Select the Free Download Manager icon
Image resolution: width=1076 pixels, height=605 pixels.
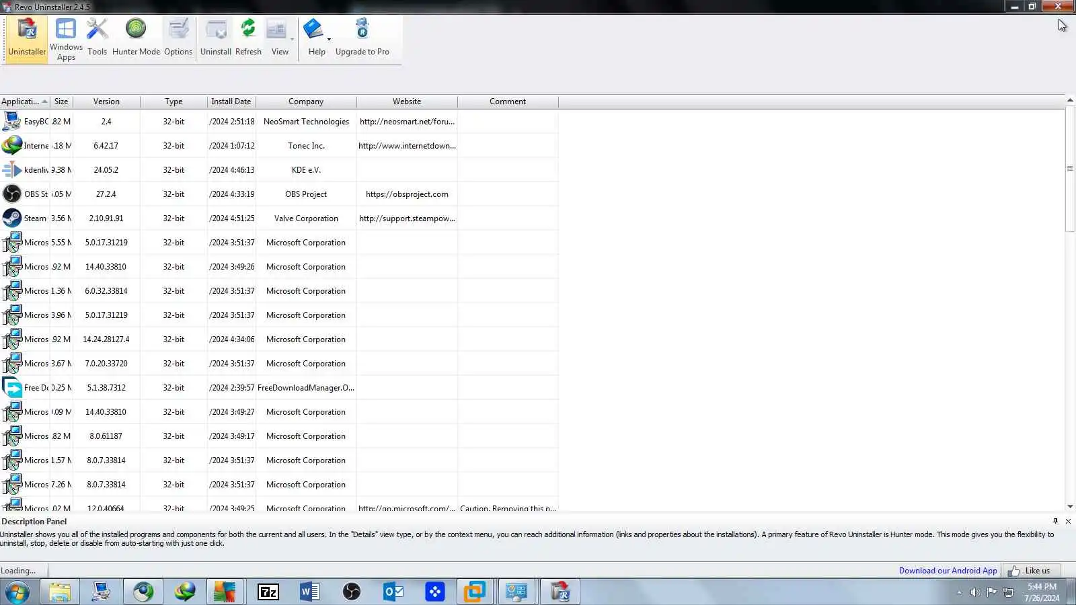click(x=11, y=388)
